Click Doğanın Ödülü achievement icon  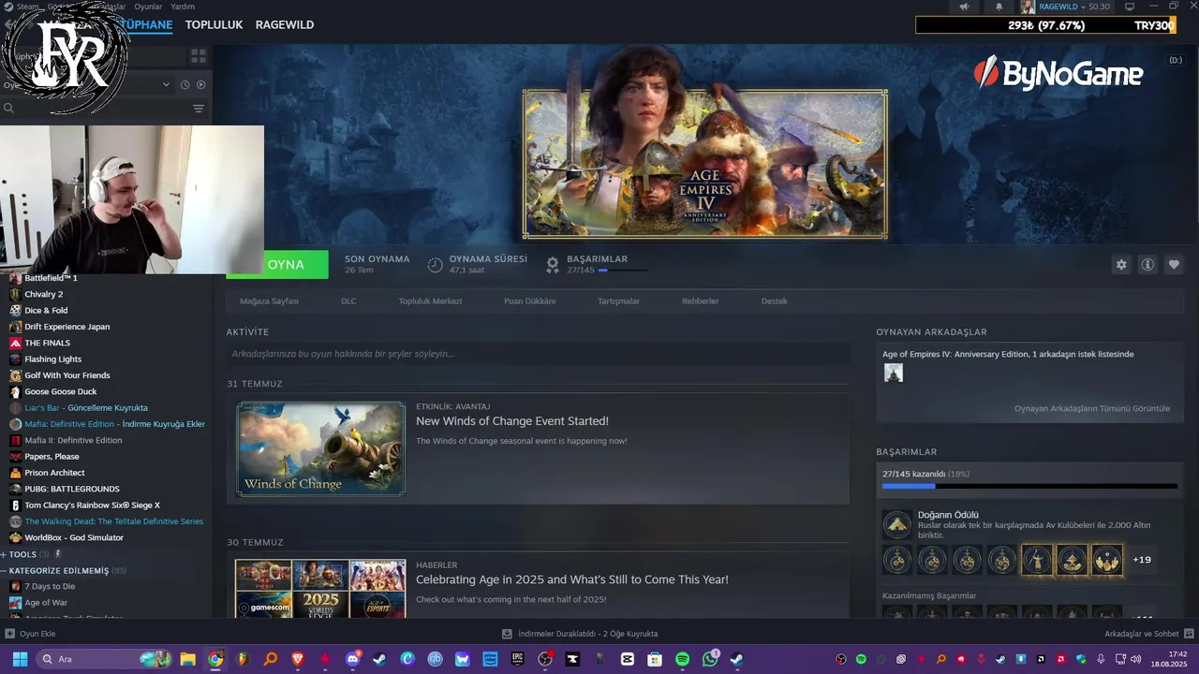[x=897, y=524]
